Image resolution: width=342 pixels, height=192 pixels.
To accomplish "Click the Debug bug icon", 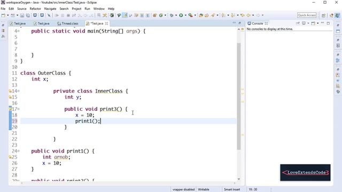I will point(172,15).
